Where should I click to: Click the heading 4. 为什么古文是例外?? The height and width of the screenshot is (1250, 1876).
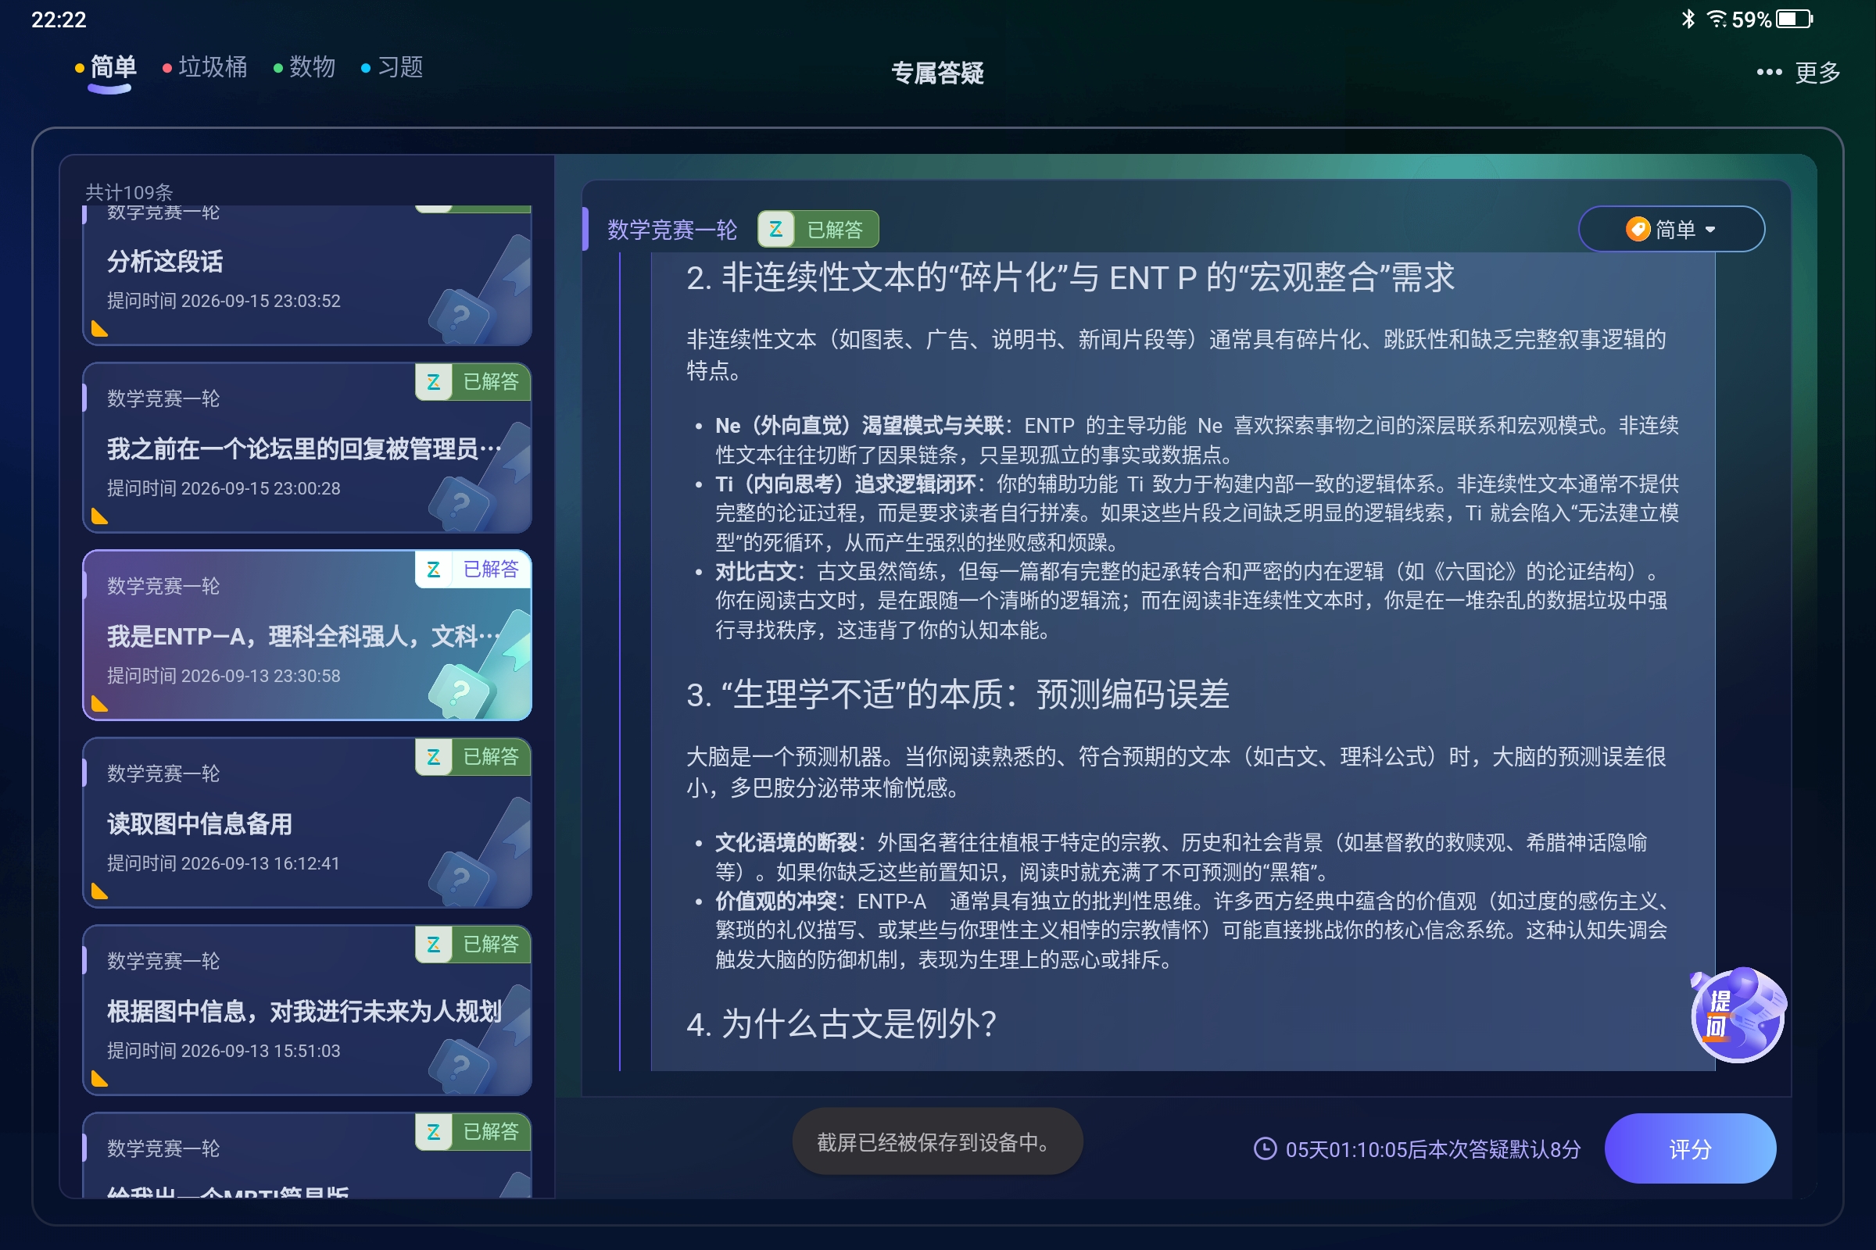click(842, 1023)
